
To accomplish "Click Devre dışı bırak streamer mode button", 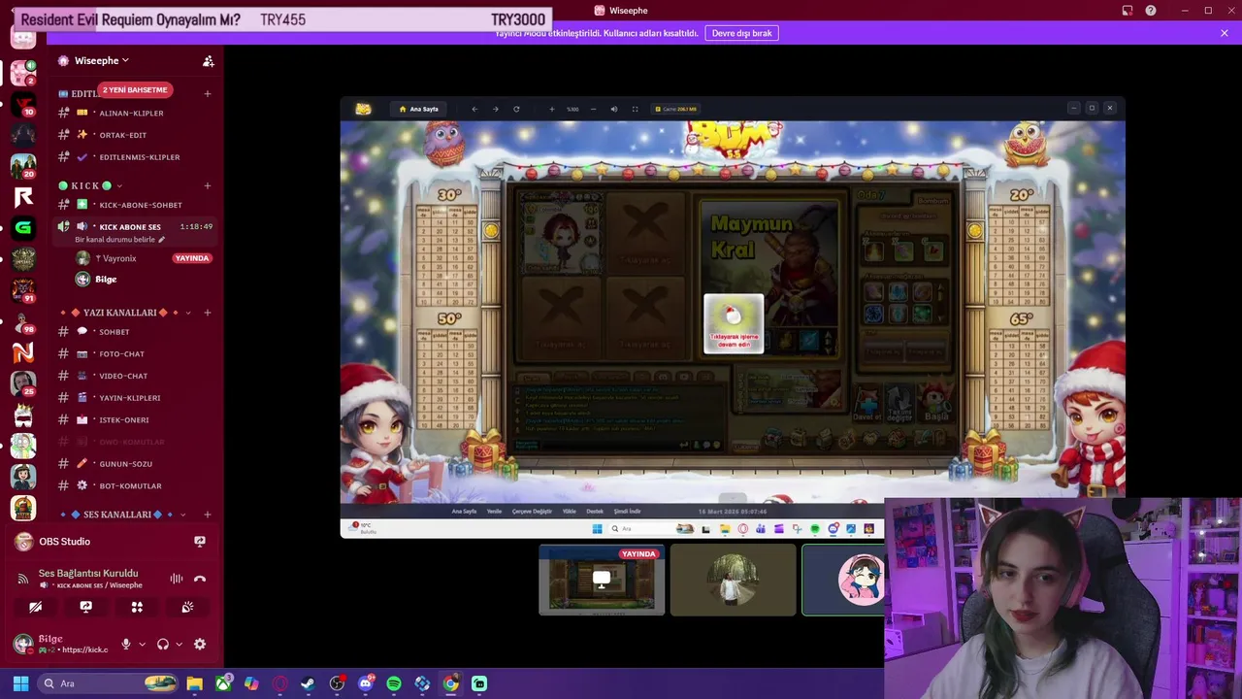I will point(741,33).
